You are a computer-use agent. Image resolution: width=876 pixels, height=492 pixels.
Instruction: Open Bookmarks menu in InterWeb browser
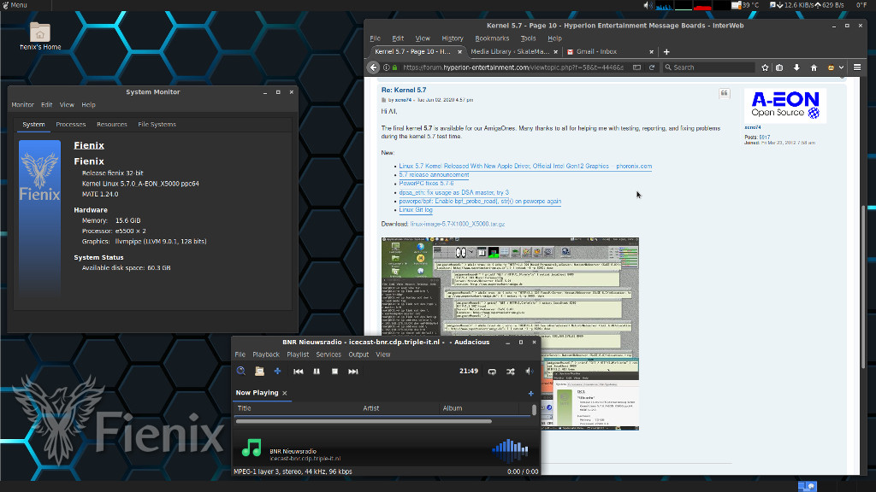(x=492, y=38)
